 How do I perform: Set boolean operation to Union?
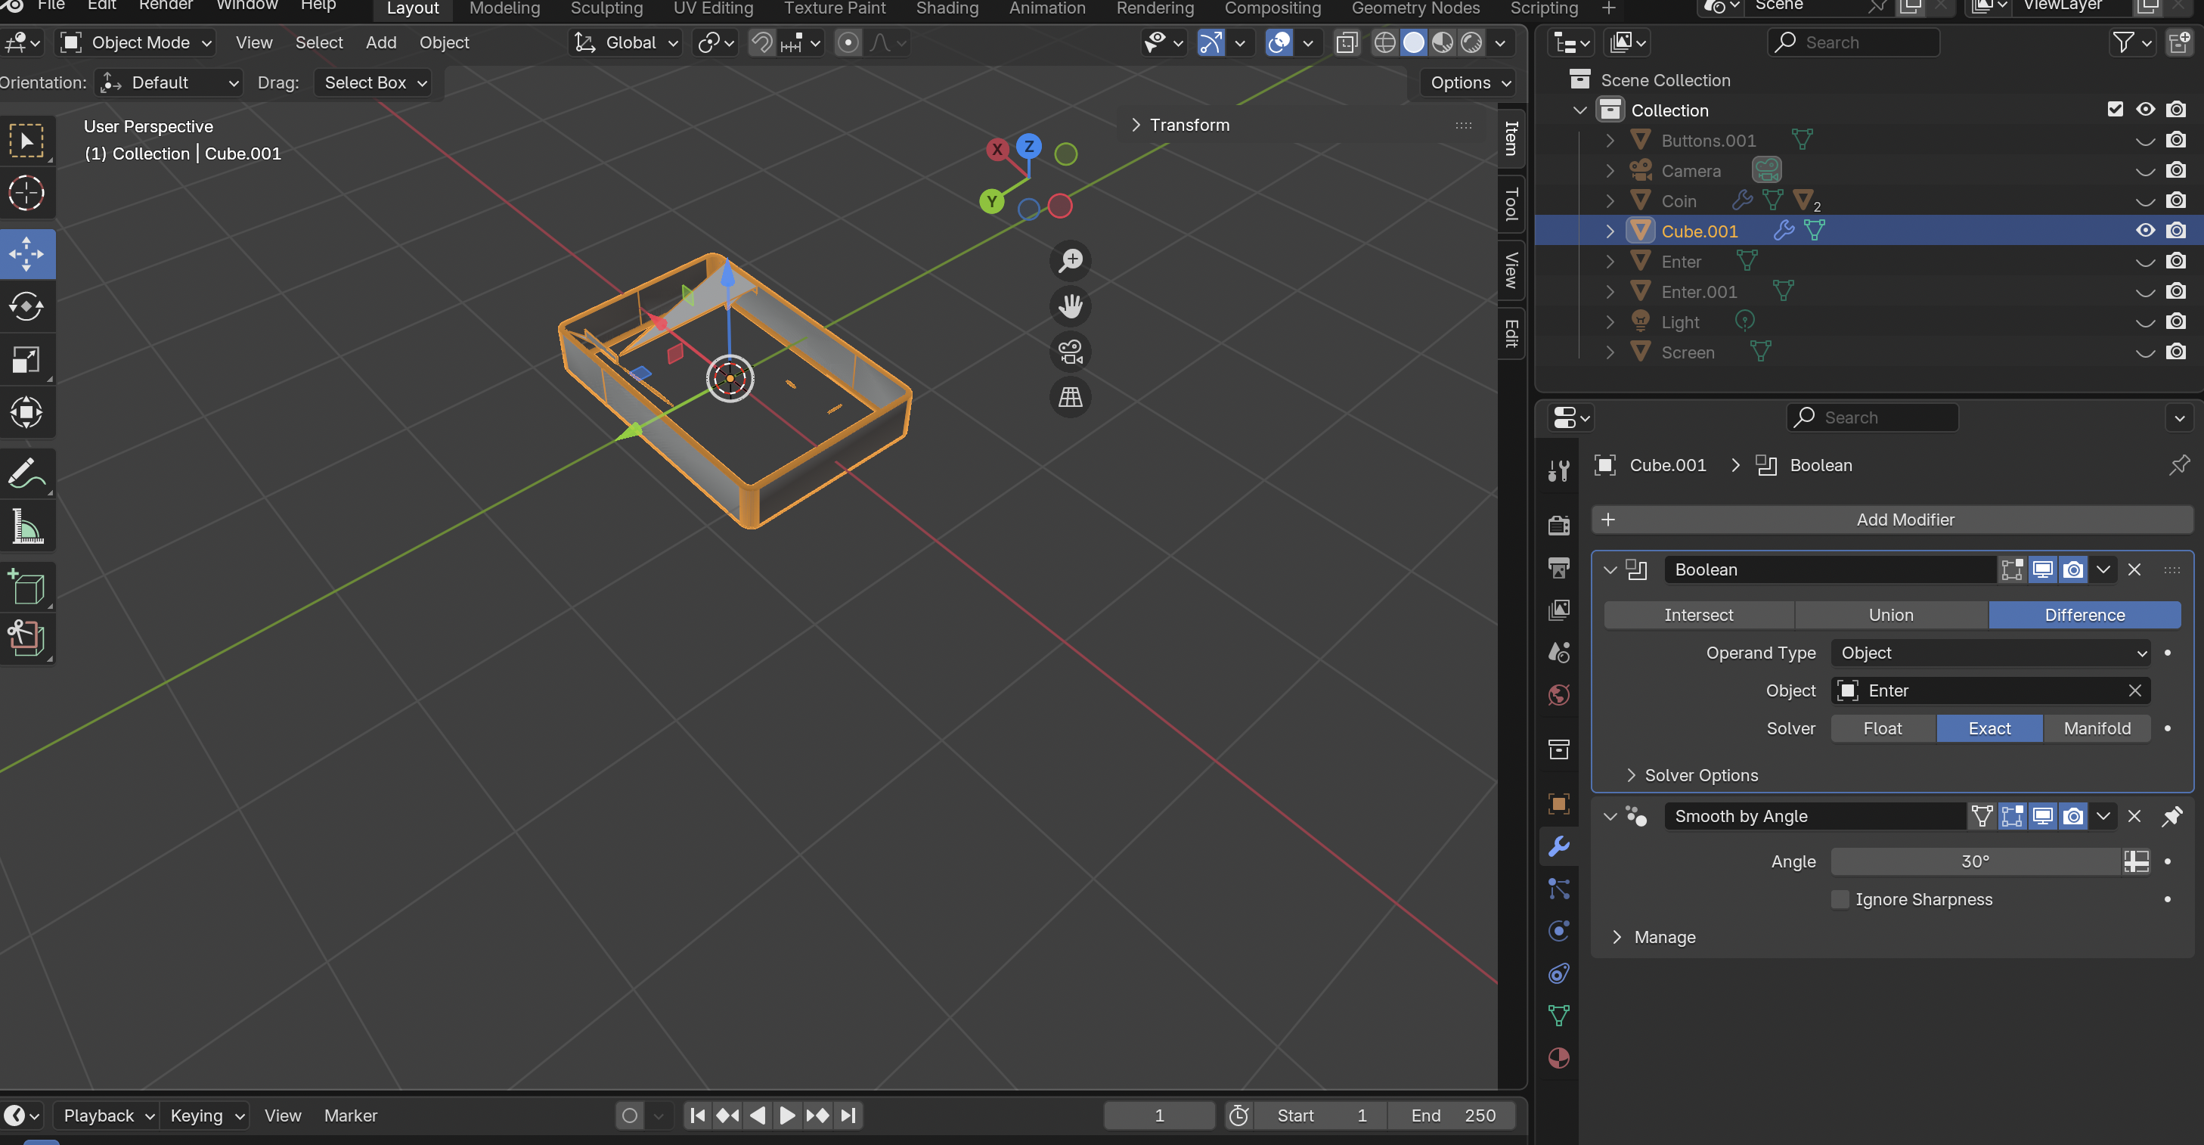point(1891,616)
